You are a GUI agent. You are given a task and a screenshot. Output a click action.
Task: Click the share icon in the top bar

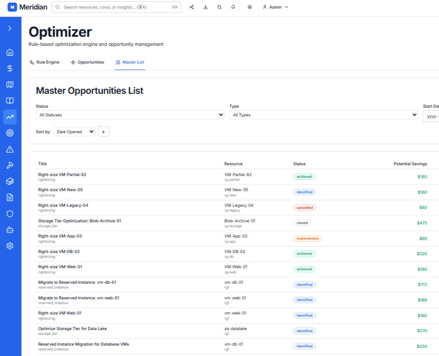(x=192, y=7)
